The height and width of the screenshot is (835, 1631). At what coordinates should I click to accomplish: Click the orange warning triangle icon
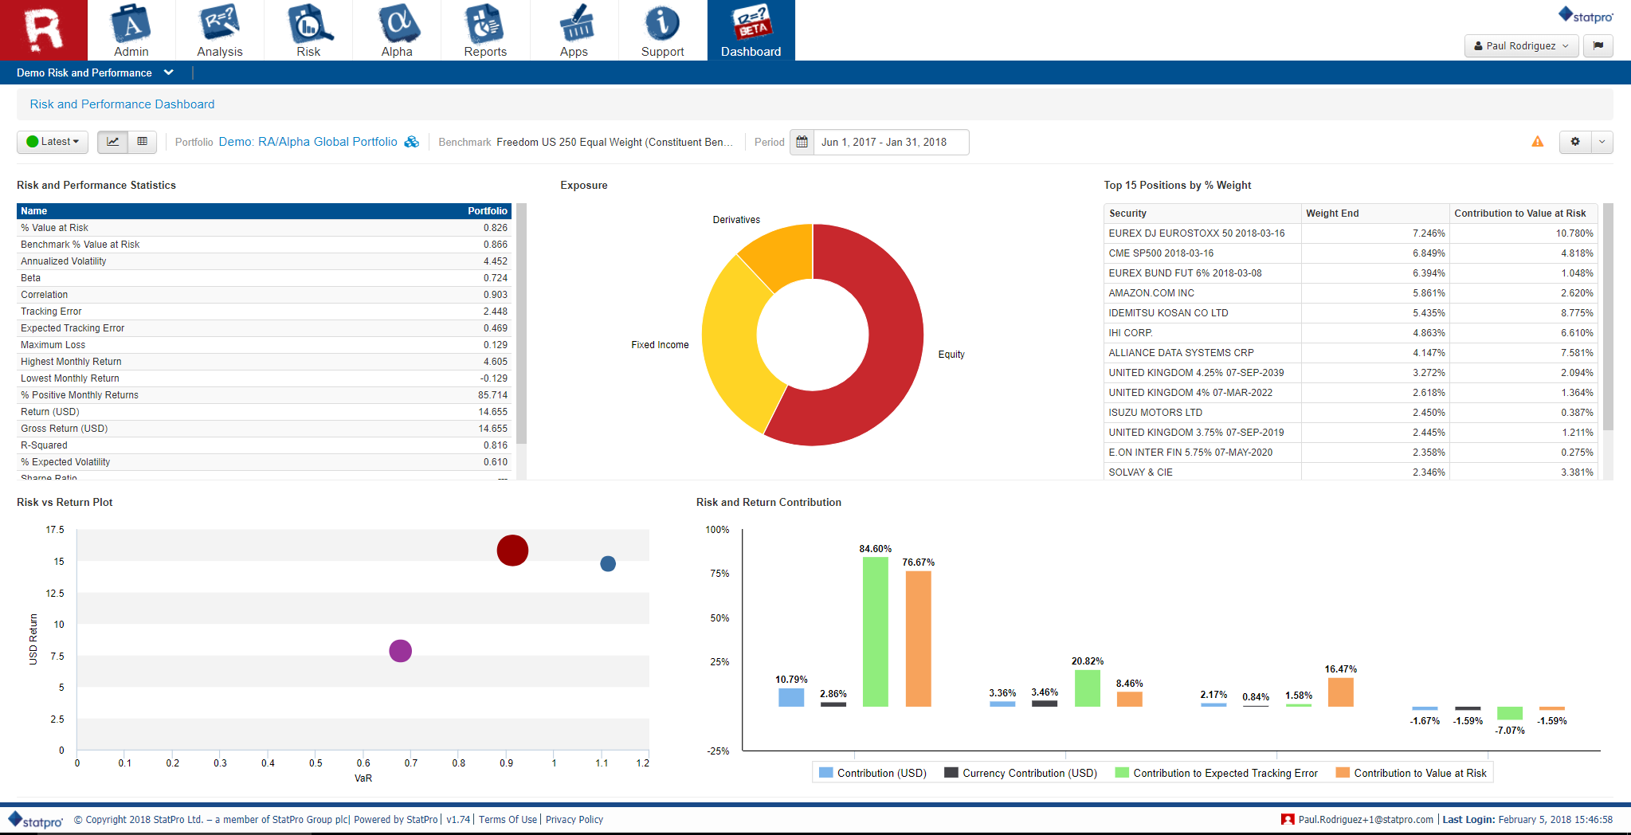[1537, 142]
